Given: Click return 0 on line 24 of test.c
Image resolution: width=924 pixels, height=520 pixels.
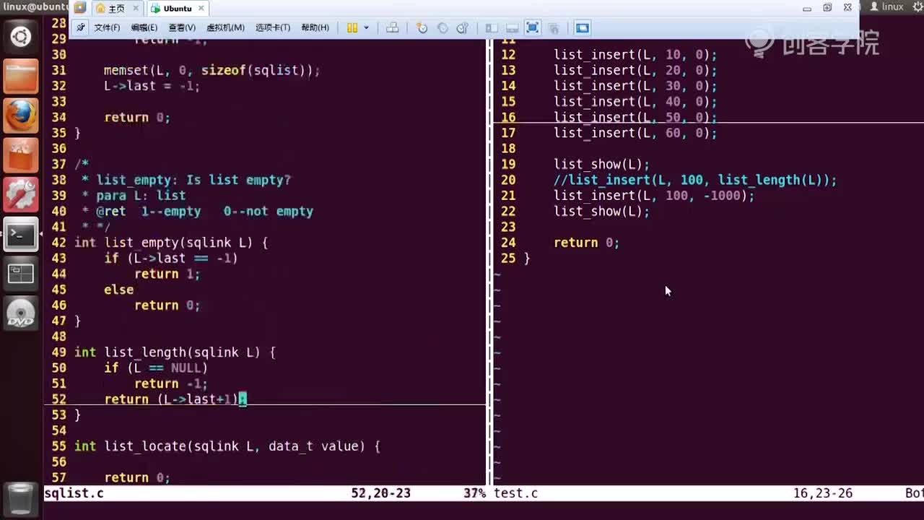Looking at the screenshot, I should point(586,243).
